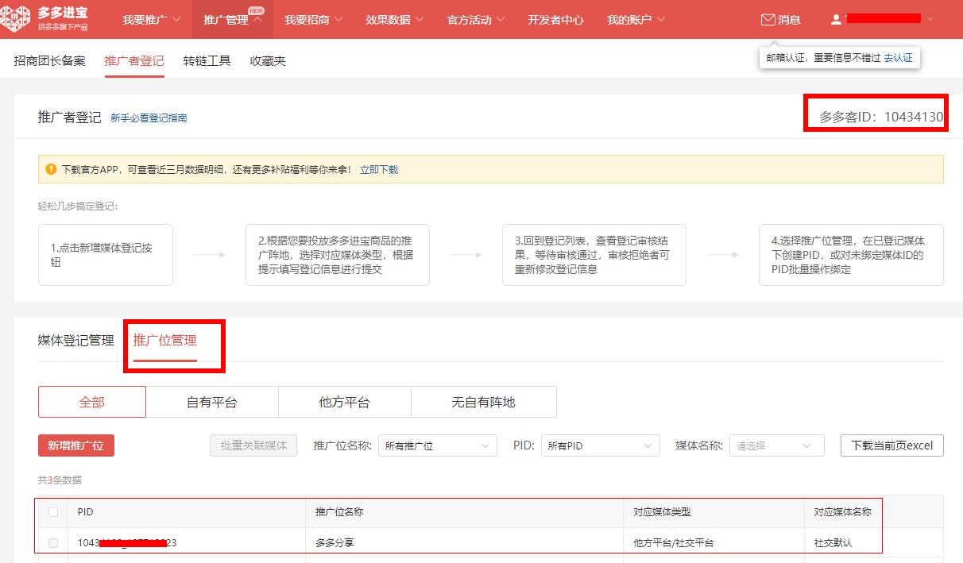This screenshot has width=963, height=563.
Task: Open the 推广管理 menu
Action: click(x=233, y=20)
